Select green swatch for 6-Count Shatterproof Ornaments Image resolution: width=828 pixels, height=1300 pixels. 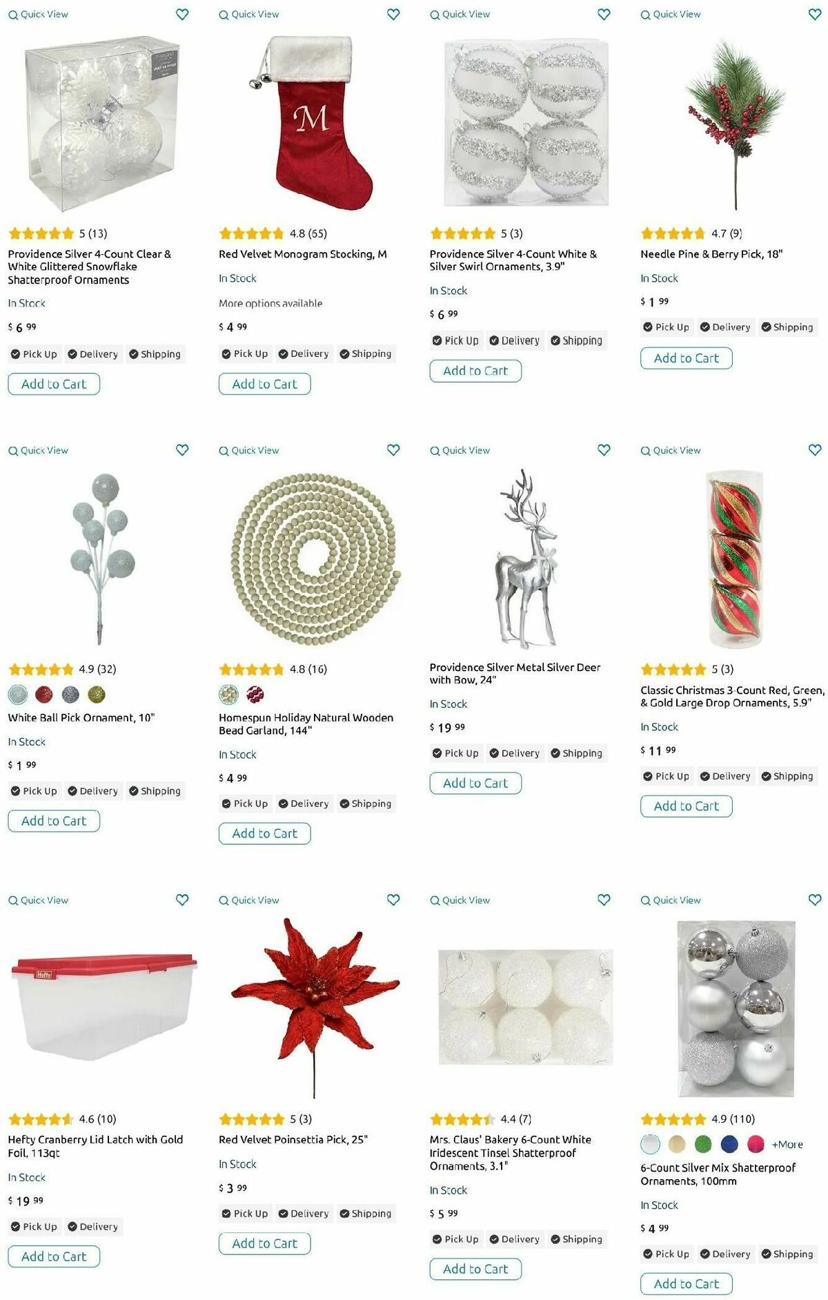click(703, 1144)
